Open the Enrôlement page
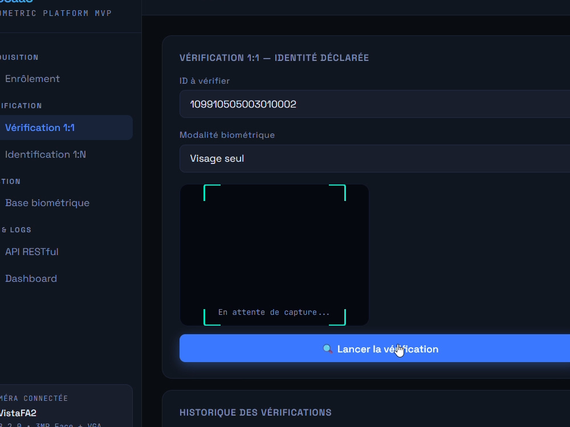Screen dimensions: 570x427 (x=32, y=79)
